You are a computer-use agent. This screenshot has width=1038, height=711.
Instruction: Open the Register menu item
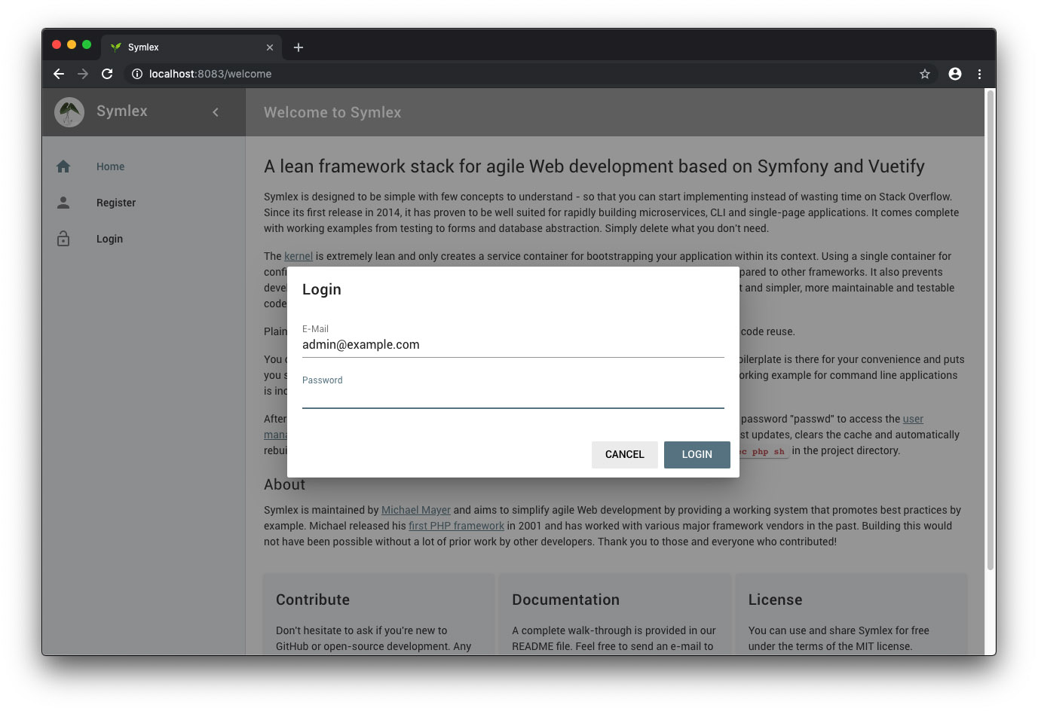pos(144,203)
